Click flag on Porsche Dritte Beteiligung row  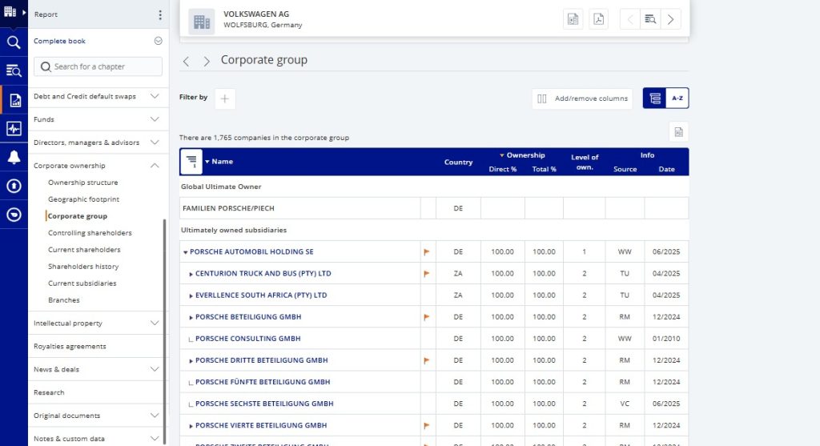click(427, 360)
